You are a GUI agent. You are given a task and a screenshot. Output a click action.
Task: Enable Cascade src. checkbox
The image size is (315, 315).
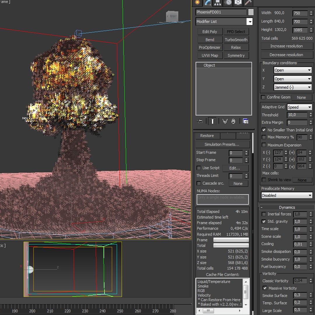tap(199, 183)
